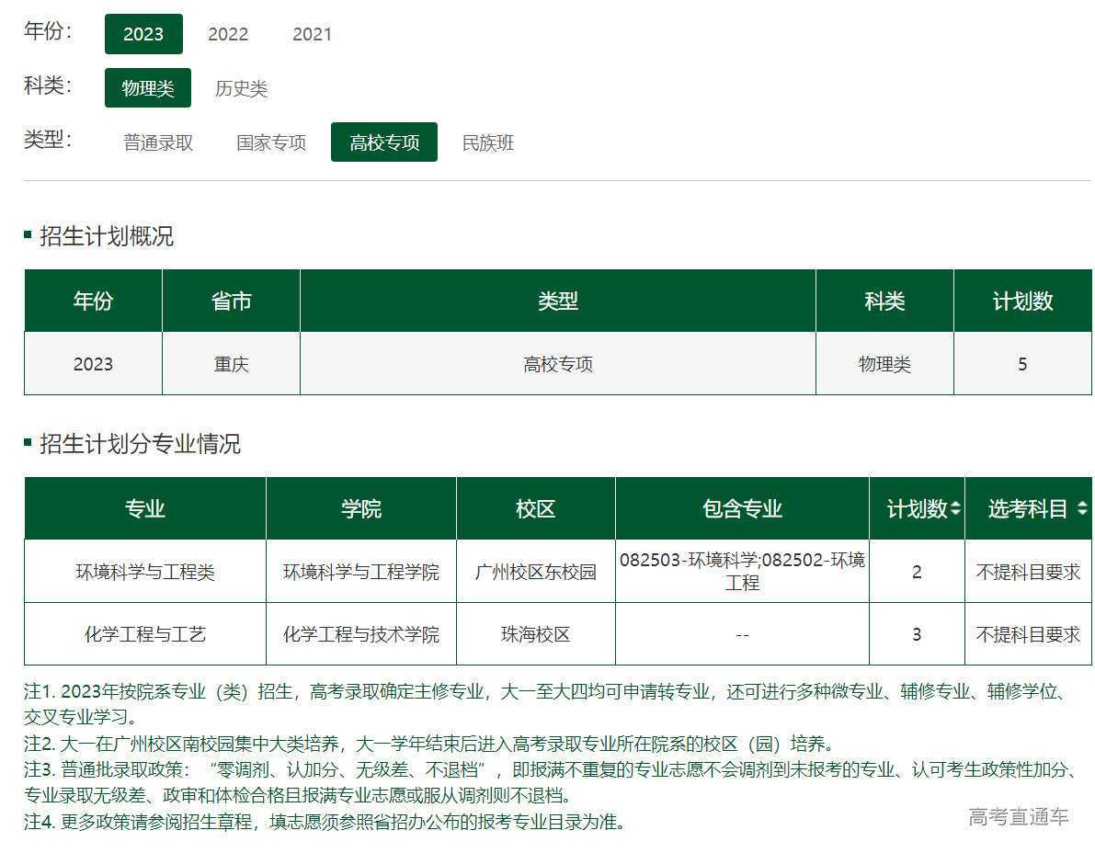Select 国家专项 admission type

coord(271,142)
